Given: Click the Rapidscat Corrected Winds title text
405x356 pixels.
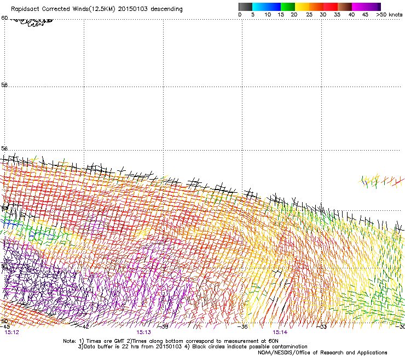Looking at the screenshot, I should 97,9.
